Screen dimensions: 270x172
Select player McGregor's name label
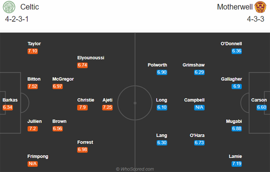coord(63,79)
